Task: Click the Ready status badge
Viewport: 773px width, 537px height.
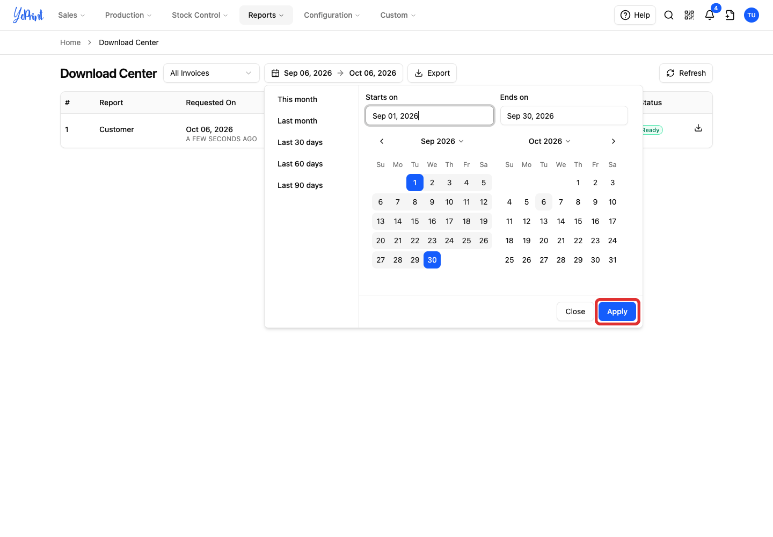Action: [651, 130]
